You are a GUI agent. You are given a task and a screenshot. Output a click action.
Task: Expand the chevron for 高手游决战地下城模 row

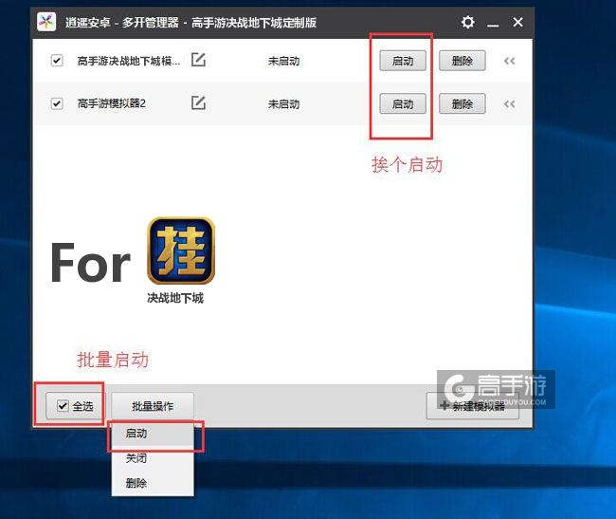click(510, 61)
